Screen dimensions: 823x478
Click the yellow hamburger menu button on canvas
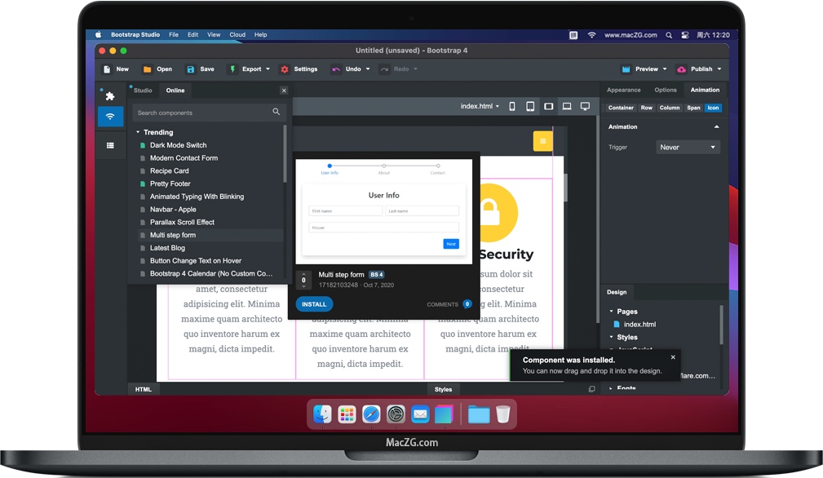pos(542,141)
